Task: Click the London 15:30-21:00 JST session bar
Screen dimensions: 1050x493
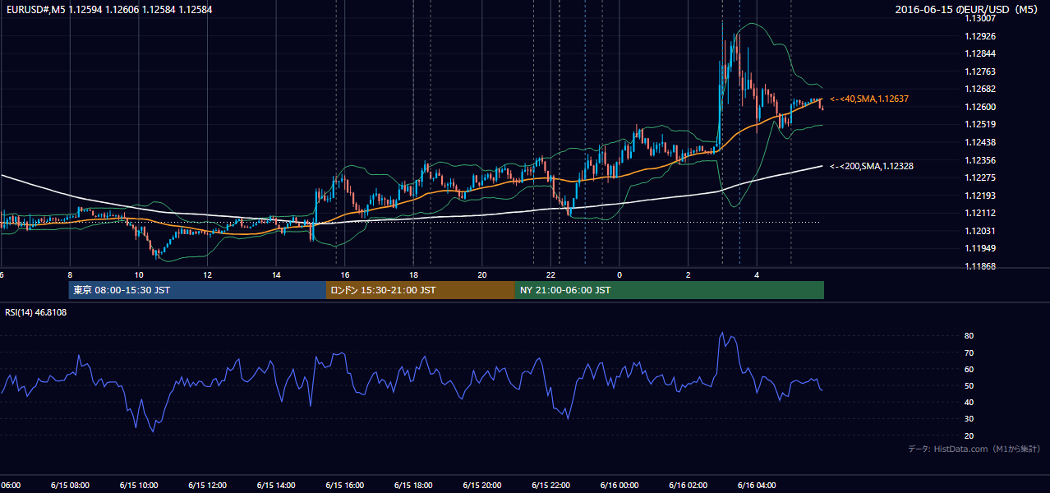Action: (x=421, y=290)
